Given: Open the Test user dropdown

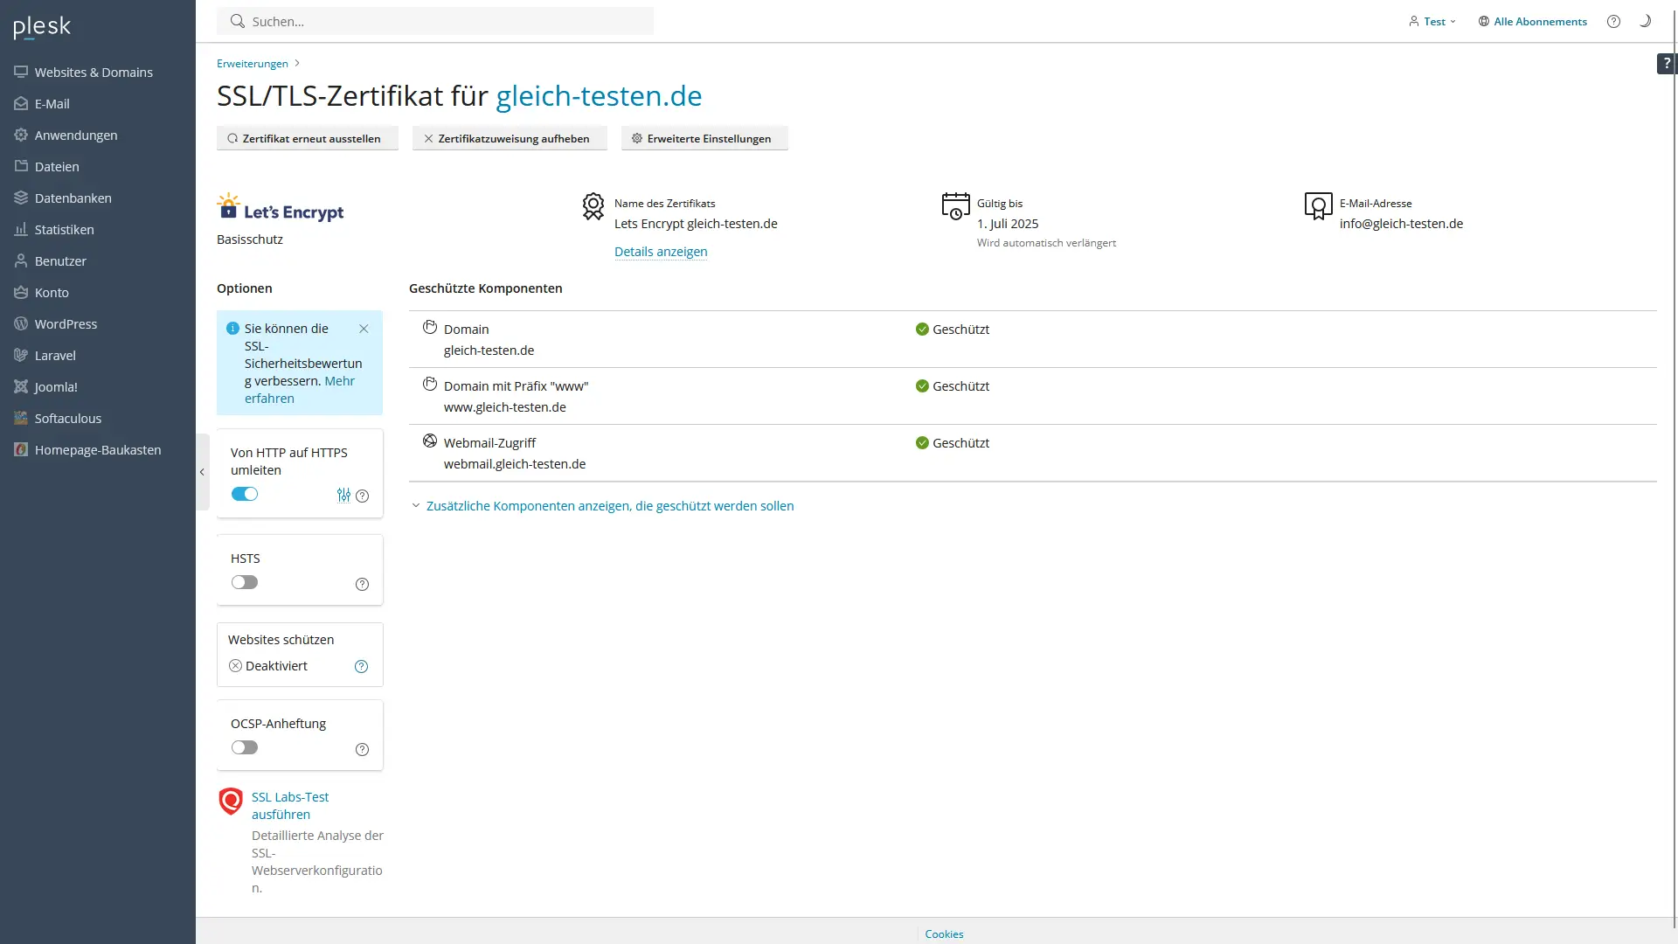Looking at the screenshot, I should [1432, 21].
